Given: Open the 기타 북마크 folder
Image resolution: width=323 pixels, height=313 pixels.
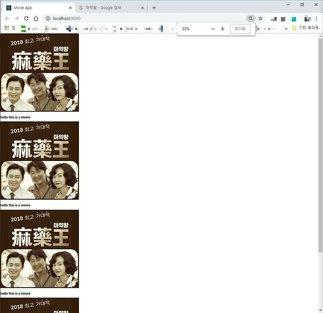Looking at the screenshot, I should pos(306,28).
